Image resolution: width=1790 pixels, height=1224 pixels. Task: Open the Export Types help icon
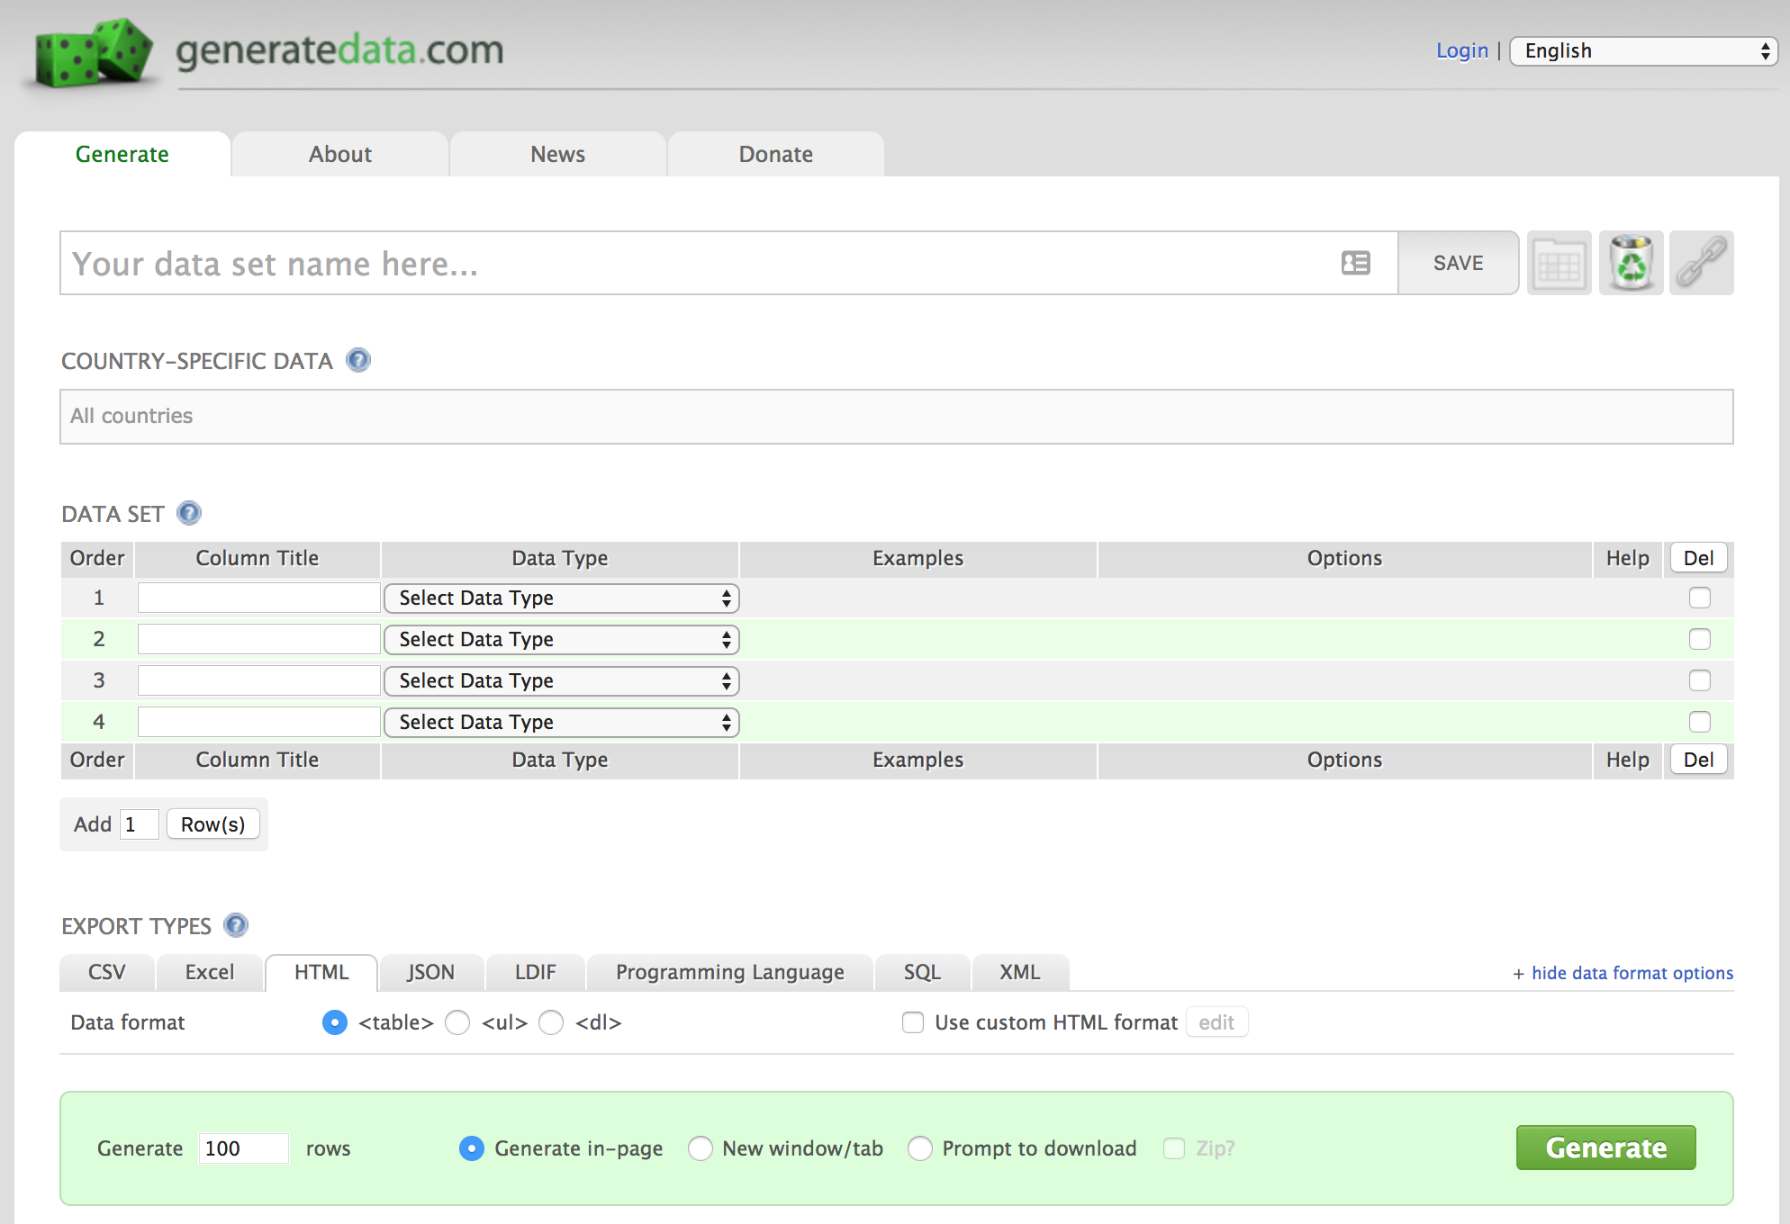coord(236,925)
